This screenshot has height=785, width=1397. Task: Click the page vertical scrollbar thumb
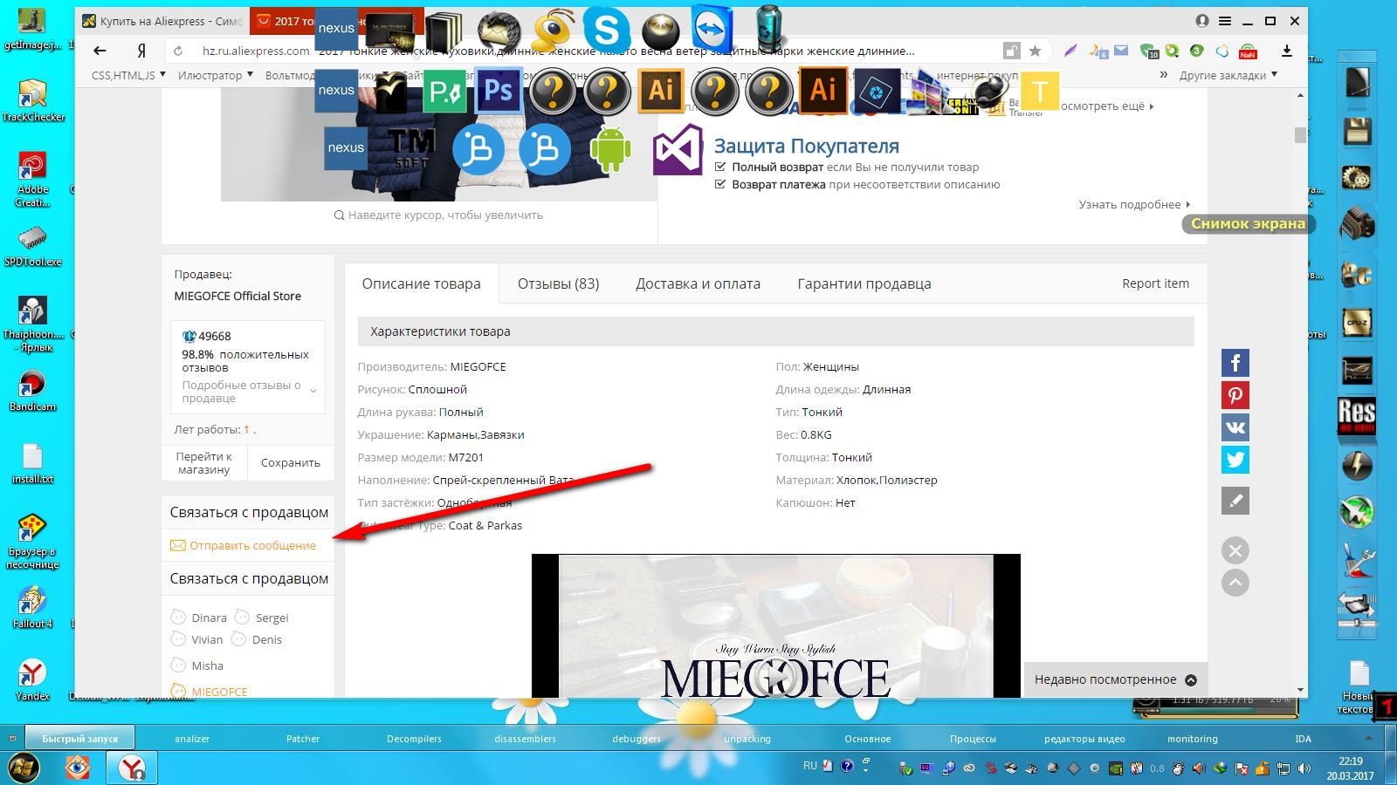pyautogui.click(x=1300, y=135)
